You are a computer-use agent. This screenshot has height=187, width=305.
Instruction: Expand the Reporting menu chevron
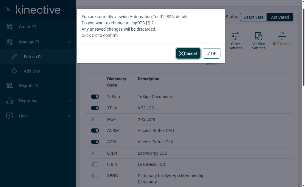pos(70,101)
